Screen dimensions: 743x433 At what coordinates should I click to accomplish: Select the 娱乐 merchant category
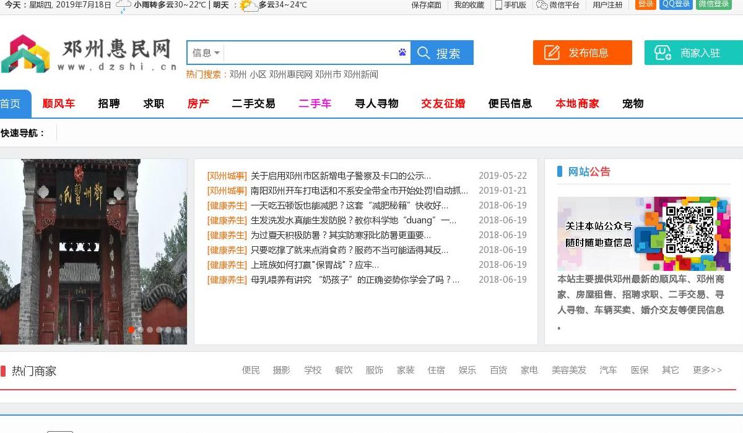pos(467,370)
